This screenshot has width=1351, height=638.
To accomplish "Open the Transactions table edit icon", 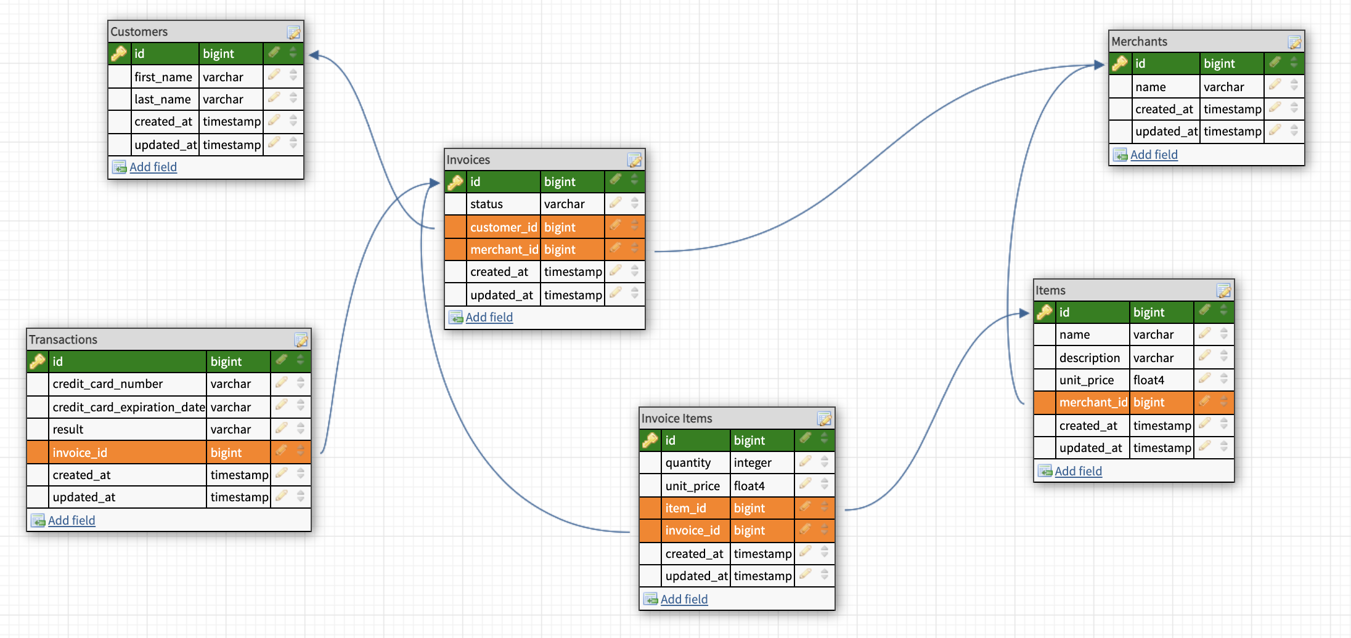I will (301, 340).
